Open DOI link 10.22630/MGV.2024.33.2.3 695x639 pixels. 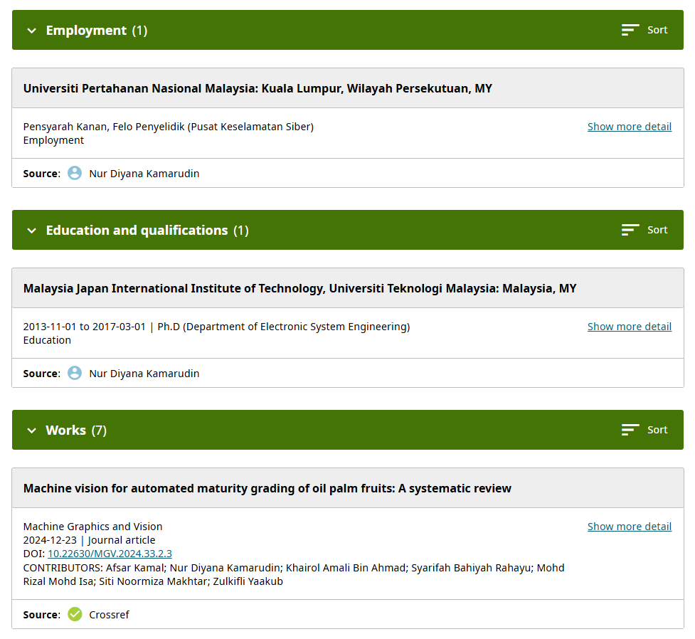click(x=110, y=554)
